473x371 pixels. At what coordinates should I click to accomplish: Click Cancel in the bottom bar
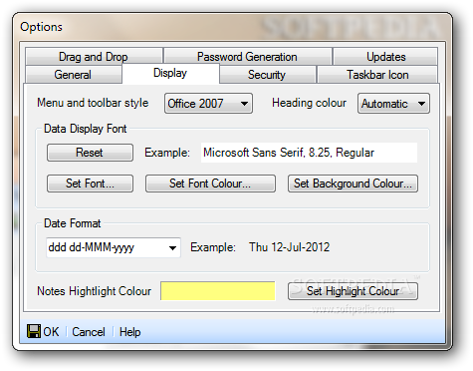click(x=89, y=332)
